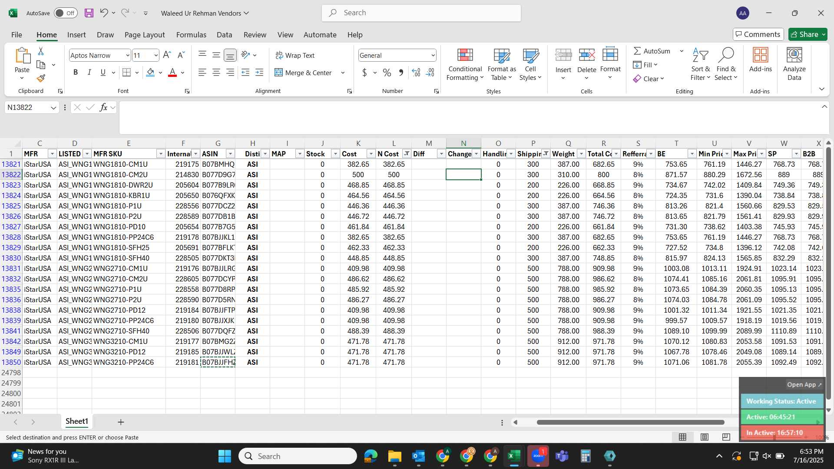Click the Save icon in title bar
The height and width of the screenshot is (469, 834).
(89, 13)
